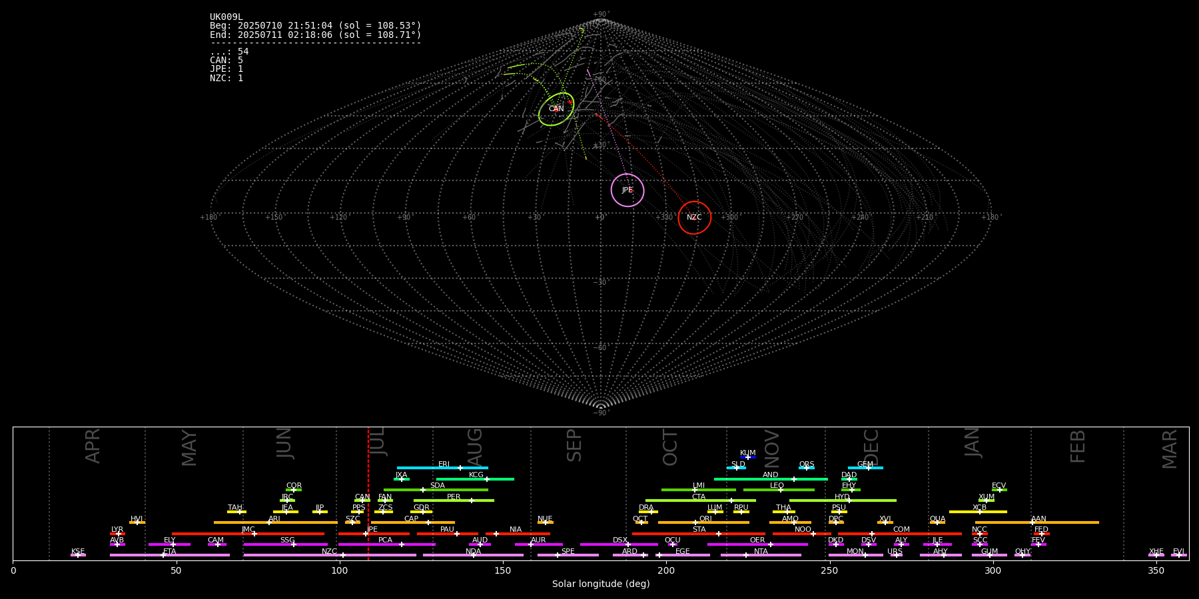Screen dimensions: 1199x599
Task: Click the 'Beg: 20250710 21:51:04' header line
Action: click(x=316, y=26)
